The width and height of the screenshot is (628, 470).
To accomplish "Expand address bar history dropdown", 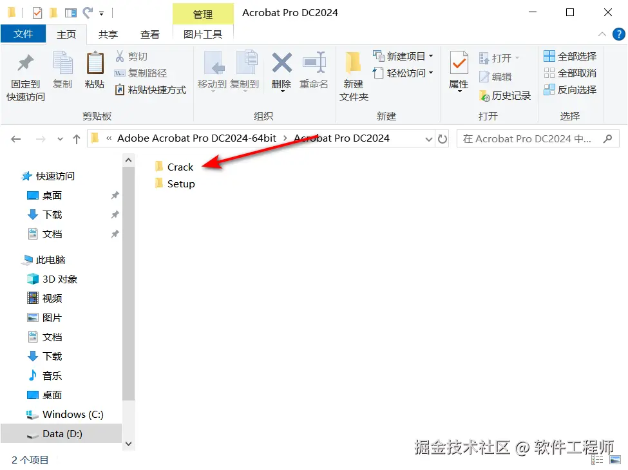I will coord(428,139).
